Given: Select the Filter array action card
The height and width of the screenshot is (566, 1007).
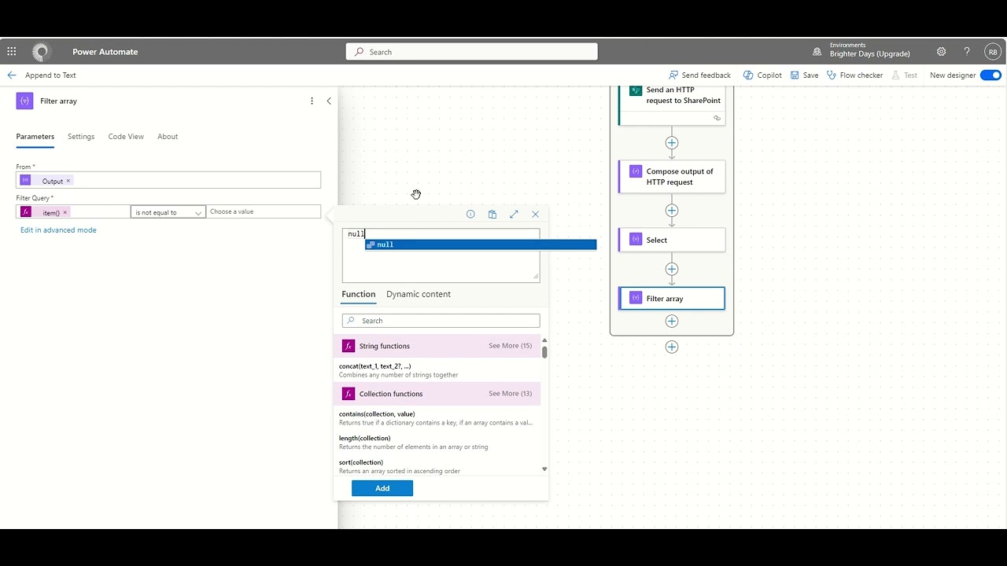Looking at the screenshot, I should coord(672,299).
